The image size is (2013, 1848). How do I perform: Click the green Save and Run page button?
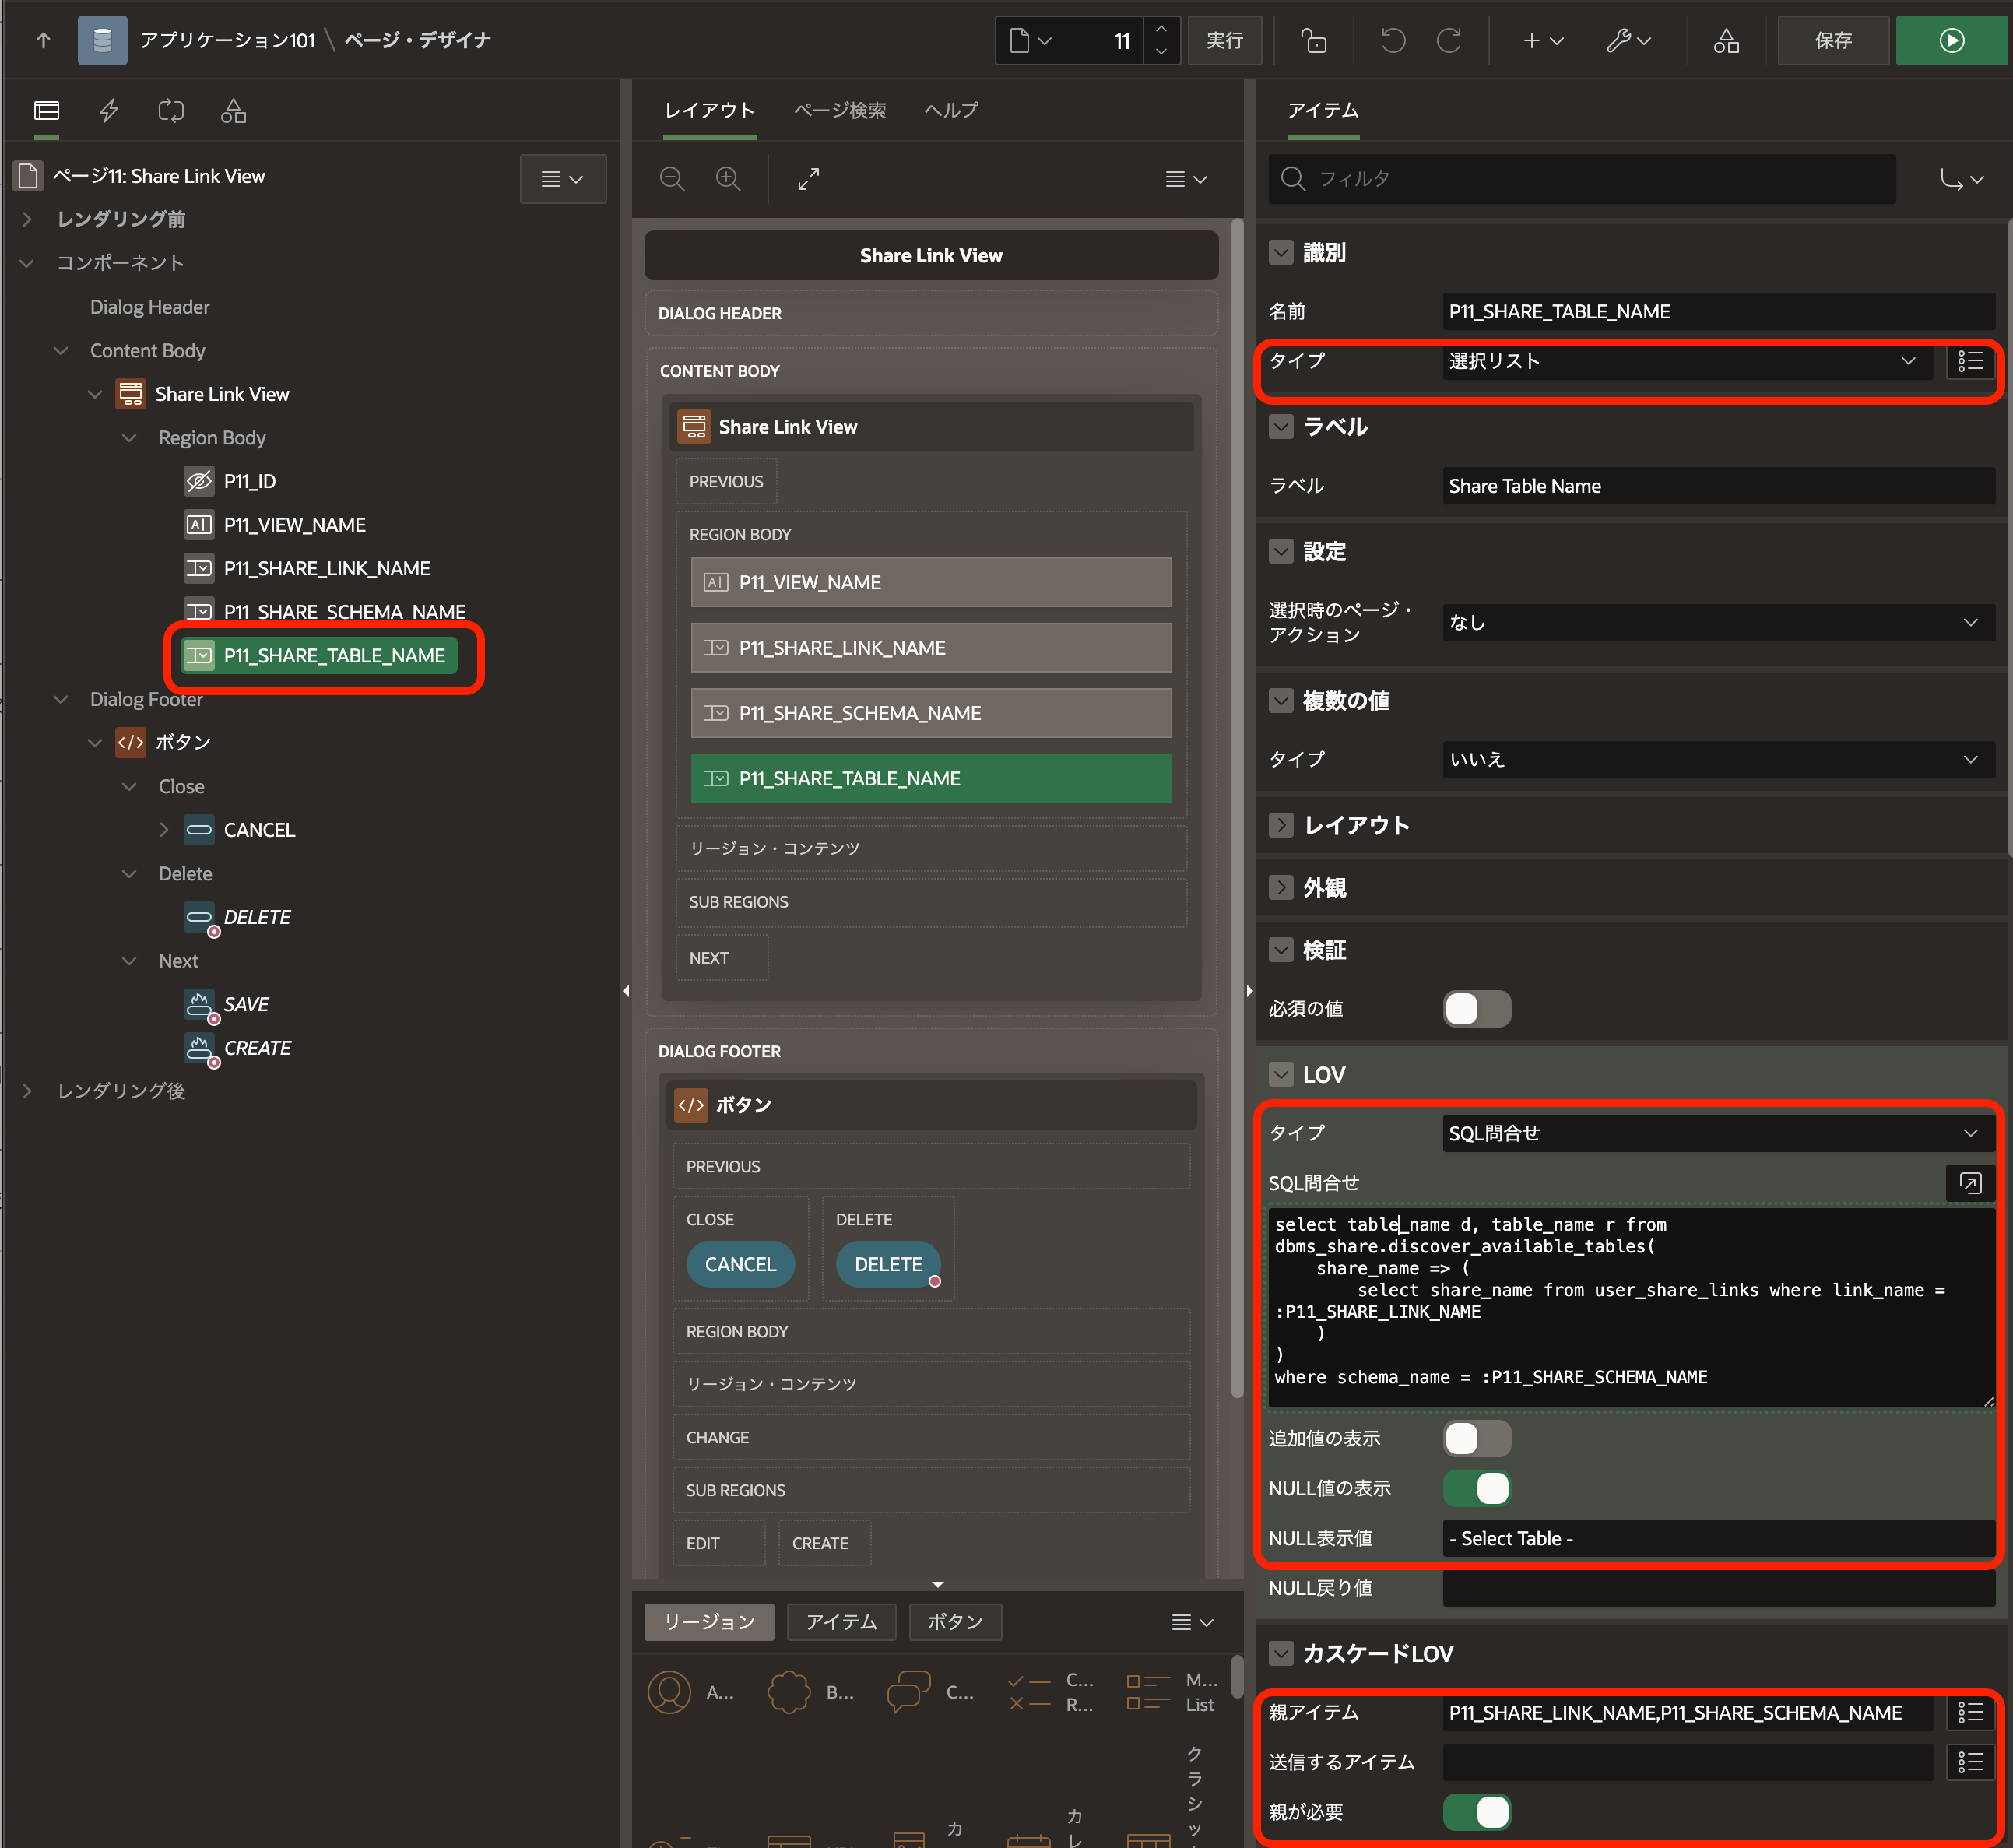click(x=1951, y=40)
